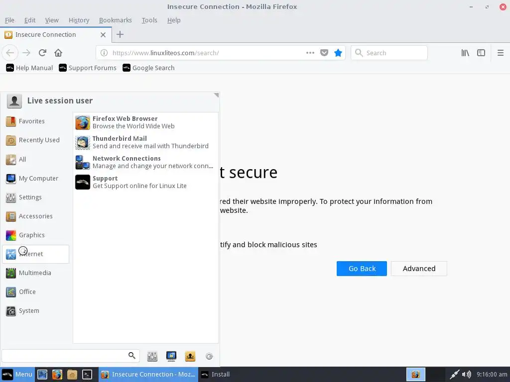Open the Bookmarks menu
This screenshot has height=382, width=510.
(115, 20)
